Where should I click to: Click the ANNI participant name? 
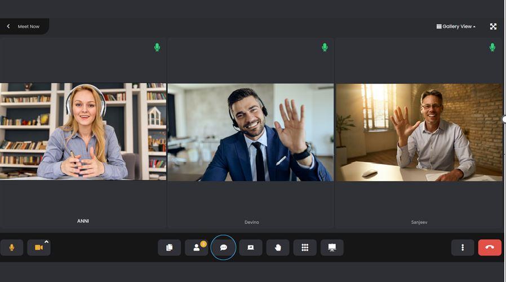[x=83, y=221]
